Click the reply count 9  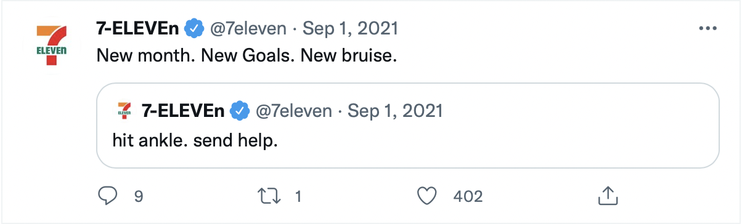[x=139, y=197]
